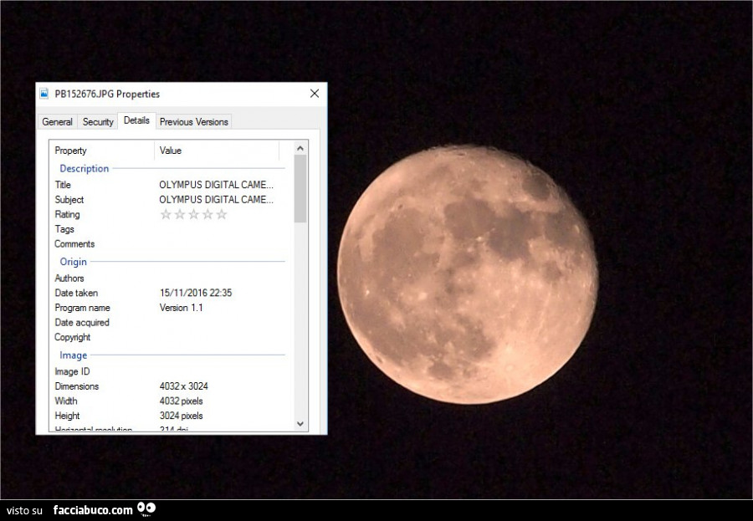
Task: Click the JPG file icon in title bar
Action: tap(44, 94)
